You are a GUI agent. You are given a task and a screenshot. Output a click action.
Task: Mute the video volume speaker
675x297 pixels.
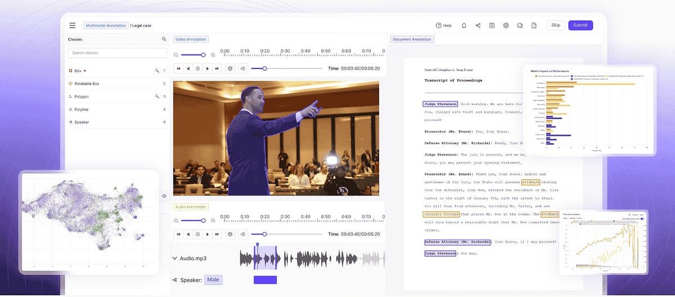click(243, 68)
